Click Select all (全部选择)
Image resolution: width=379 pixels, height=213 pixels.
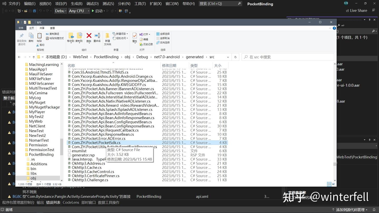[163, 34]
